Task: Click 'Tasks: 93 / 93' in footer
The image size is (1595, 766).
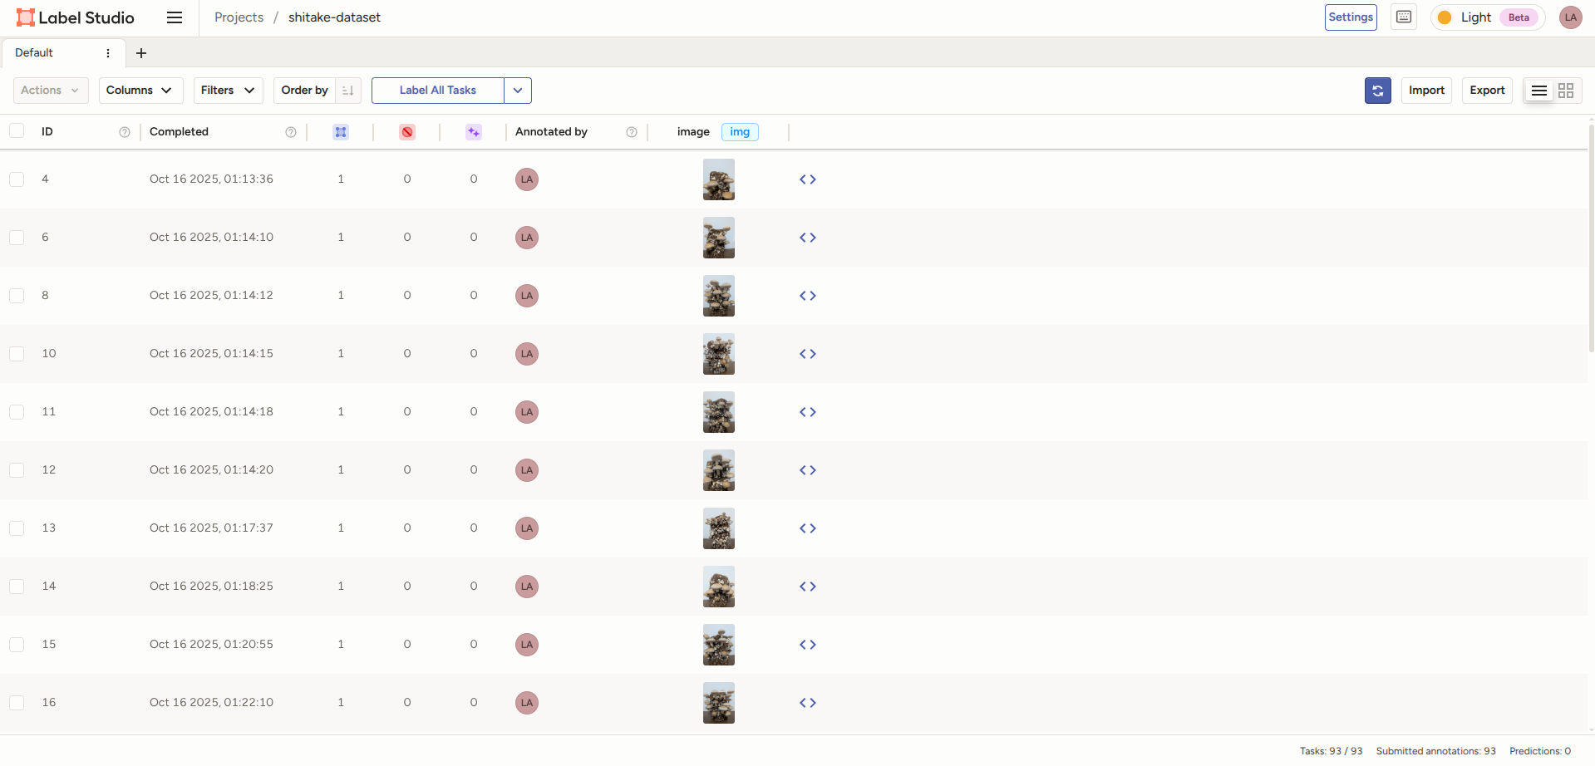Action: [x=1332, y=751]
